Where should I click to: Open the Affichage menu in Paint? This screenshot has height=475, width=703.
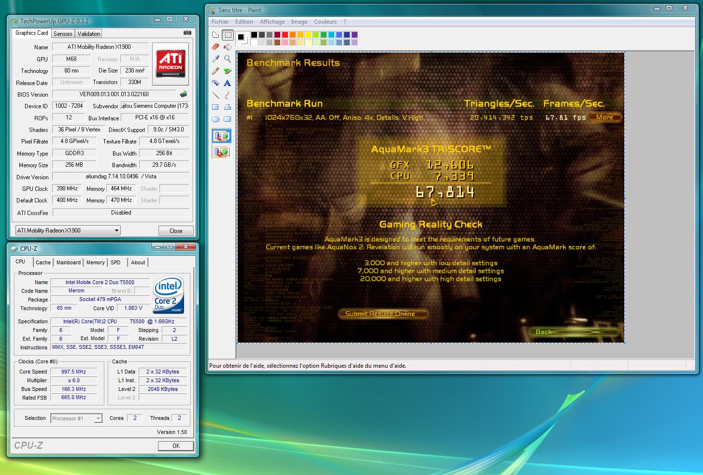coord(272,22)
